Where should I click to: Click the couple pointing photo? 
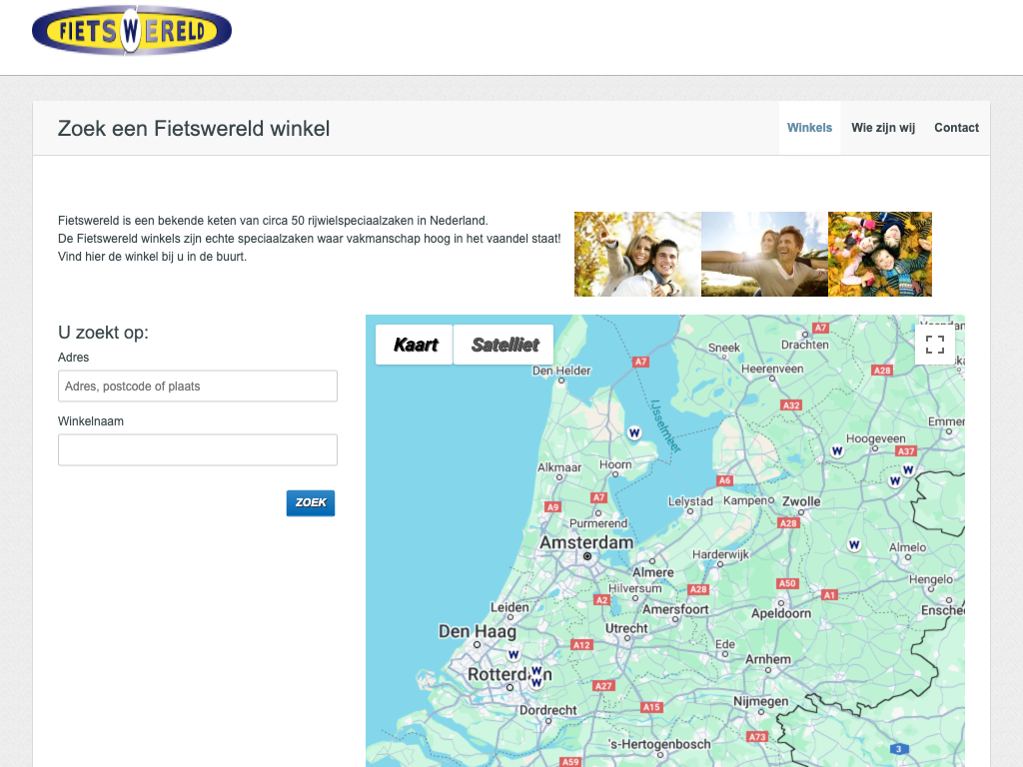click(637, 254)
